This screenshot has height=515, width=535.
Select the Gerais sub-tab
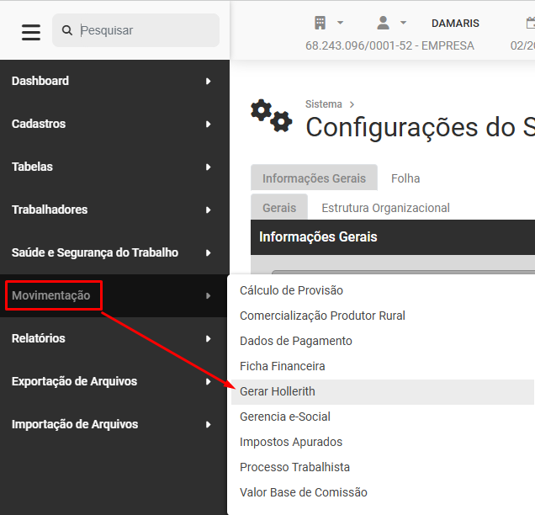click(279, 208)
